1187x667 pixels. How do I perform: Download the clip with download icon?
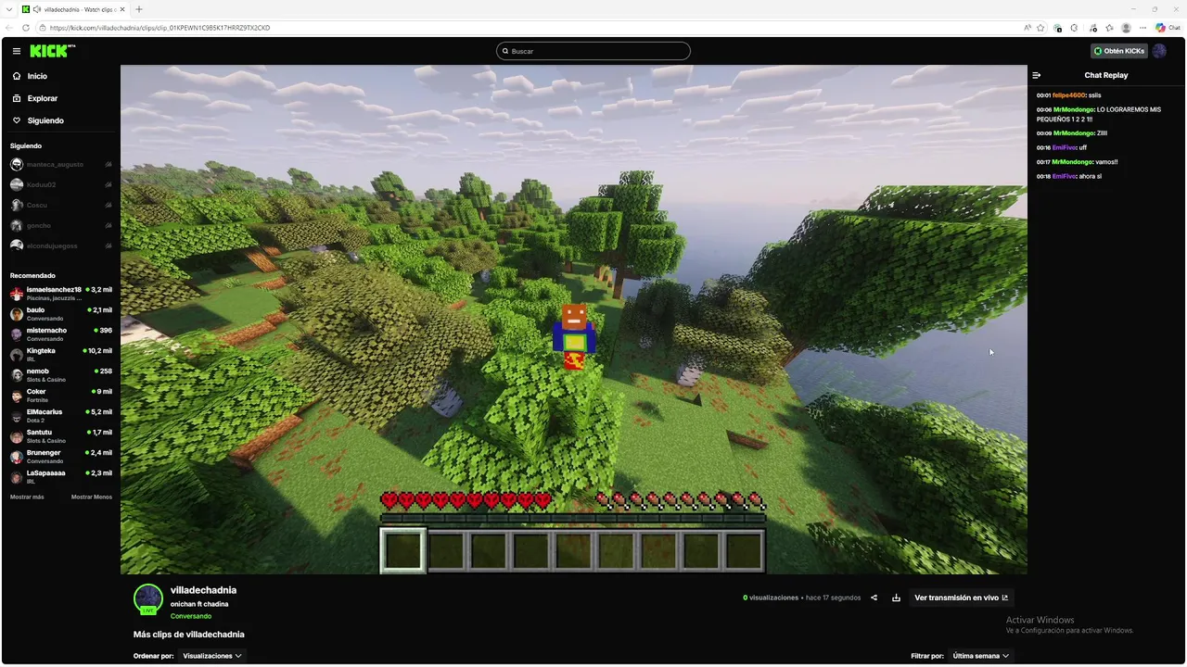pos(896,598)
